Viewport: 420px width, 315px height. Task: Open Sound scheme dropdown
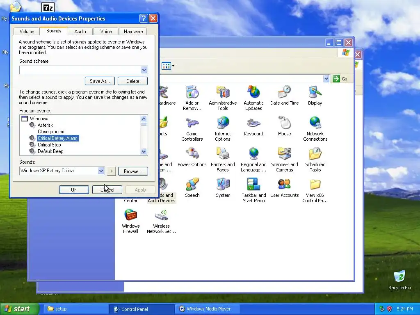pos(144,70)
